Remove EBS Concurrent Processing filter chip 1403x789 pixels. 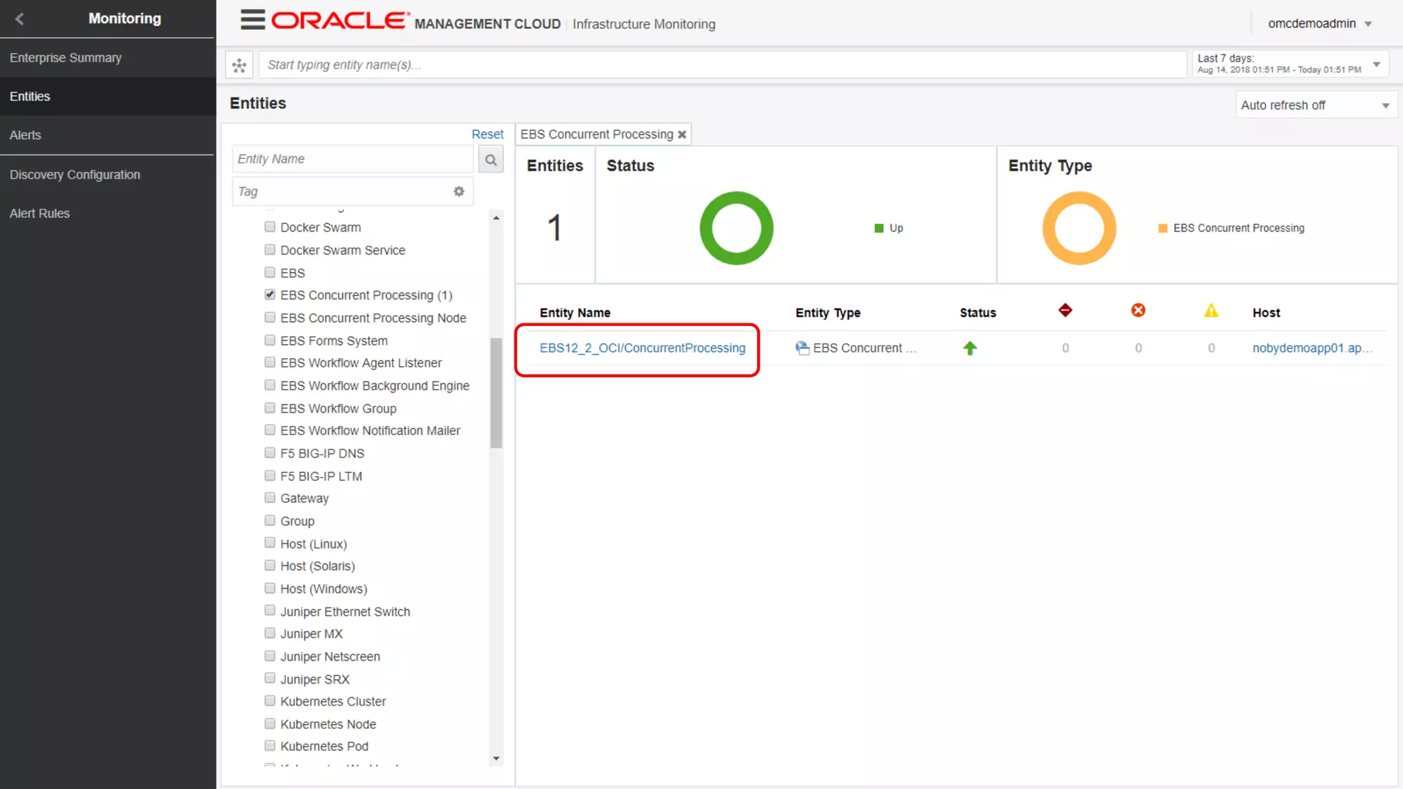(682, 135)
